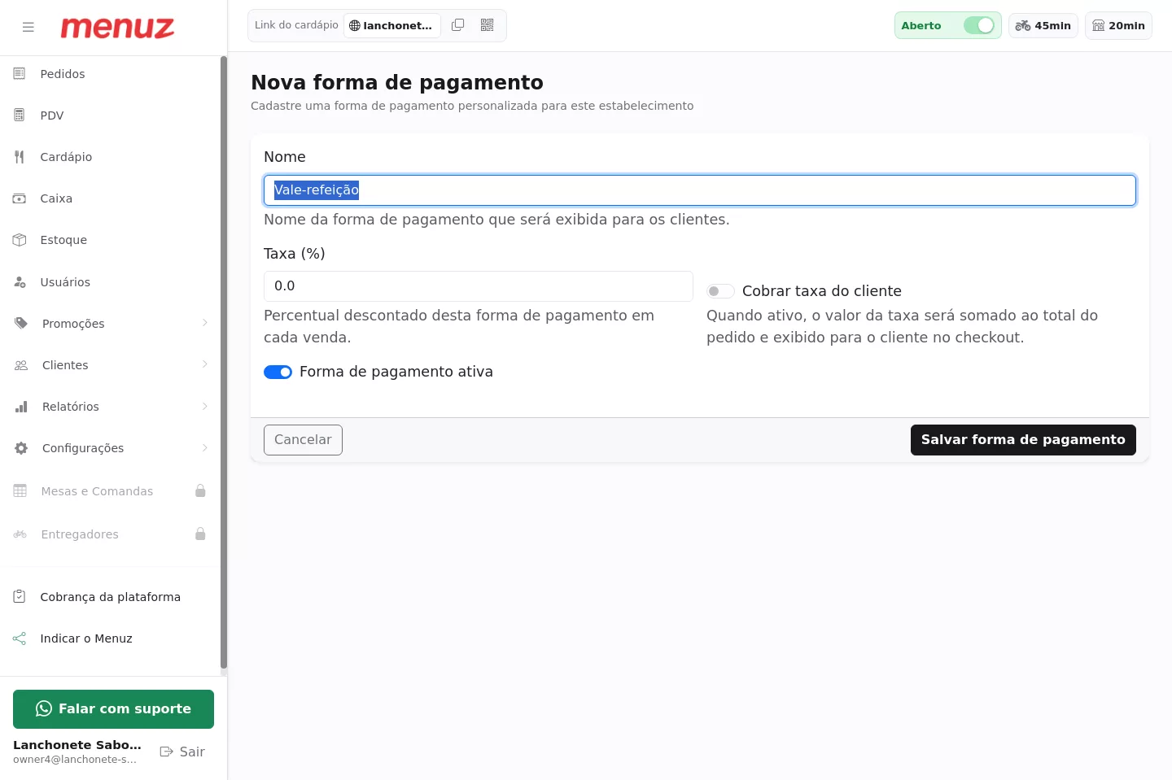
Task: Log out using Sair
Action: pos(182,752)
